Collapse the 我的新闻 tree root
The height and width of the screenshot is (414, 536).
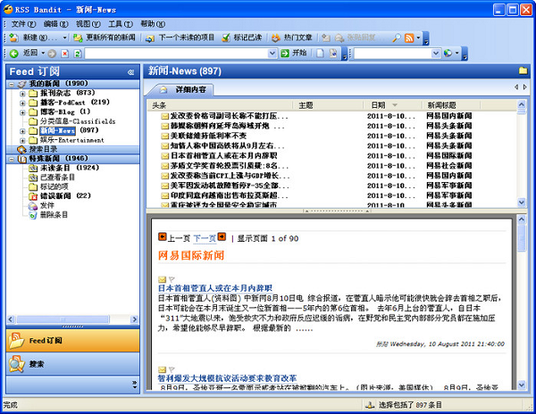pyautogui.click(x=12, y=84)
